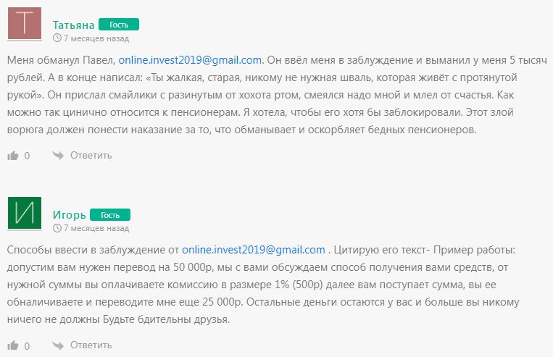Click Гость badge next to Татьяна
Viewport: 553px width, 357px height.
click(x=119, y=25)
